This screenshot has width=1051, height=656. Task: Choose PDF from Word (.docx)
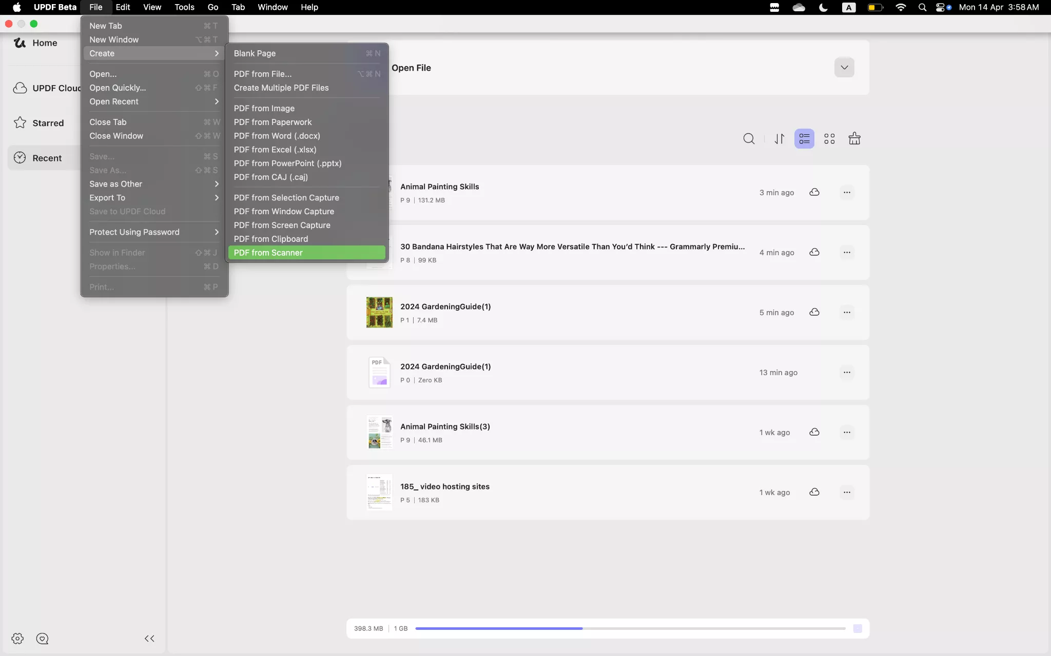click(306, 136)
